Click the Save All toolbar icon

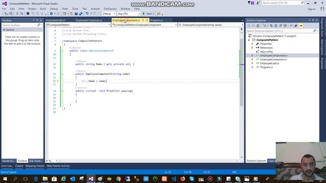pos(80,14)
